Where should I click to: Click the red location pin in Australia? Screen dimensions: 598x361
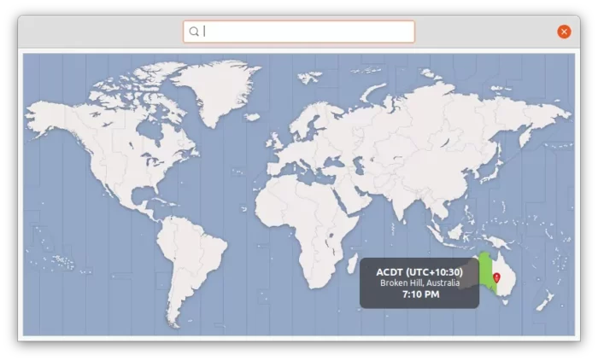click(x=496, y=277)
